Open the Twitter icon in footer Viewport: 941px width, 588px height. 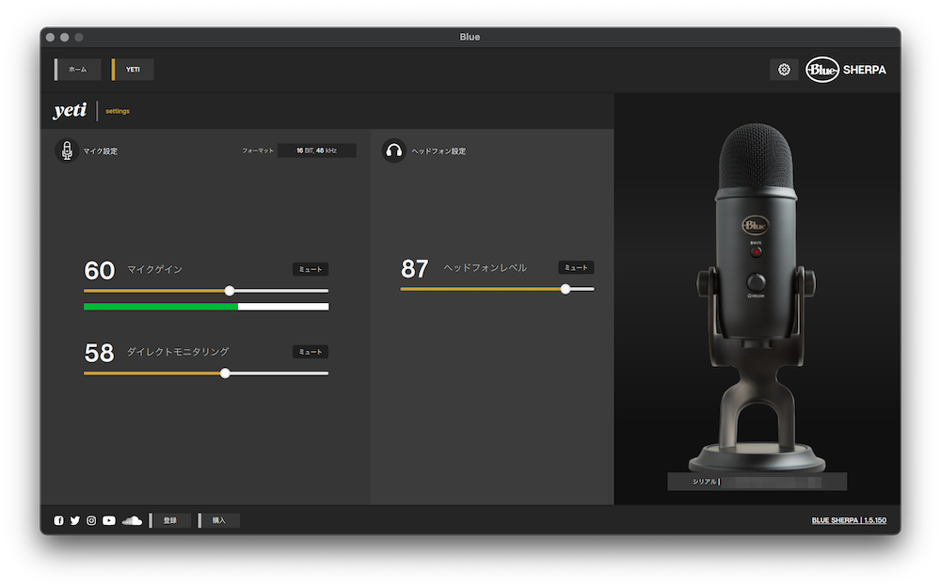tap(75, 520)
